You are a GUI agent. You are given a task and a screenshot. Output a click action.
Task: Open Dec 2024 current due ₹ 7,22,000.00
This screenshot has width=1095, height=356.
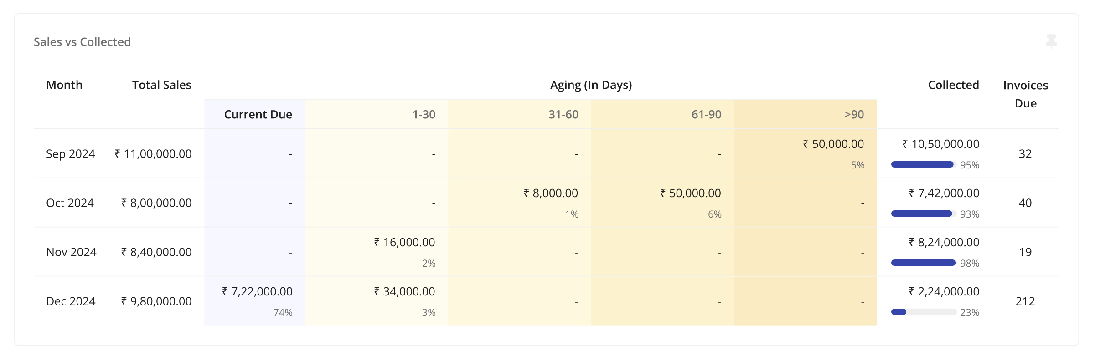[x=258, y=291]
